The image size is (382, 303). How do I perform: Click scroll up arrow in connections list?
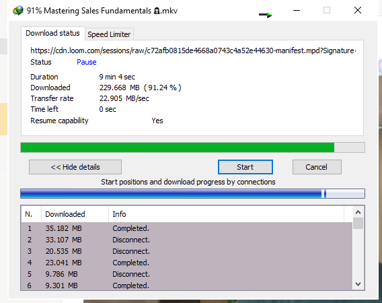tap(358, 212)
